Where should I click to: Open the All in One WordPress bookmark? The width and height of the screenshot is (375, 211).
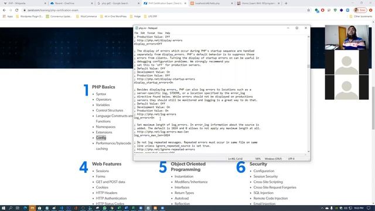[113, 16]
